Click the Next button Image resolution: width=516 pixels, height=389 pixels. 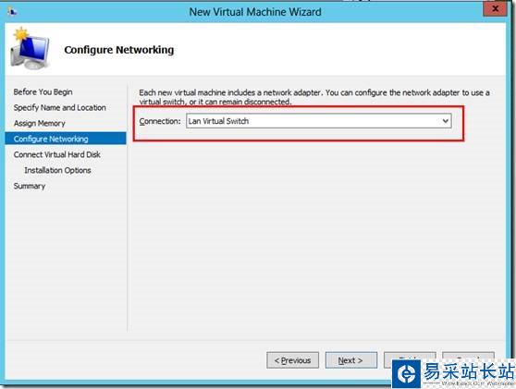click(350, 360)
